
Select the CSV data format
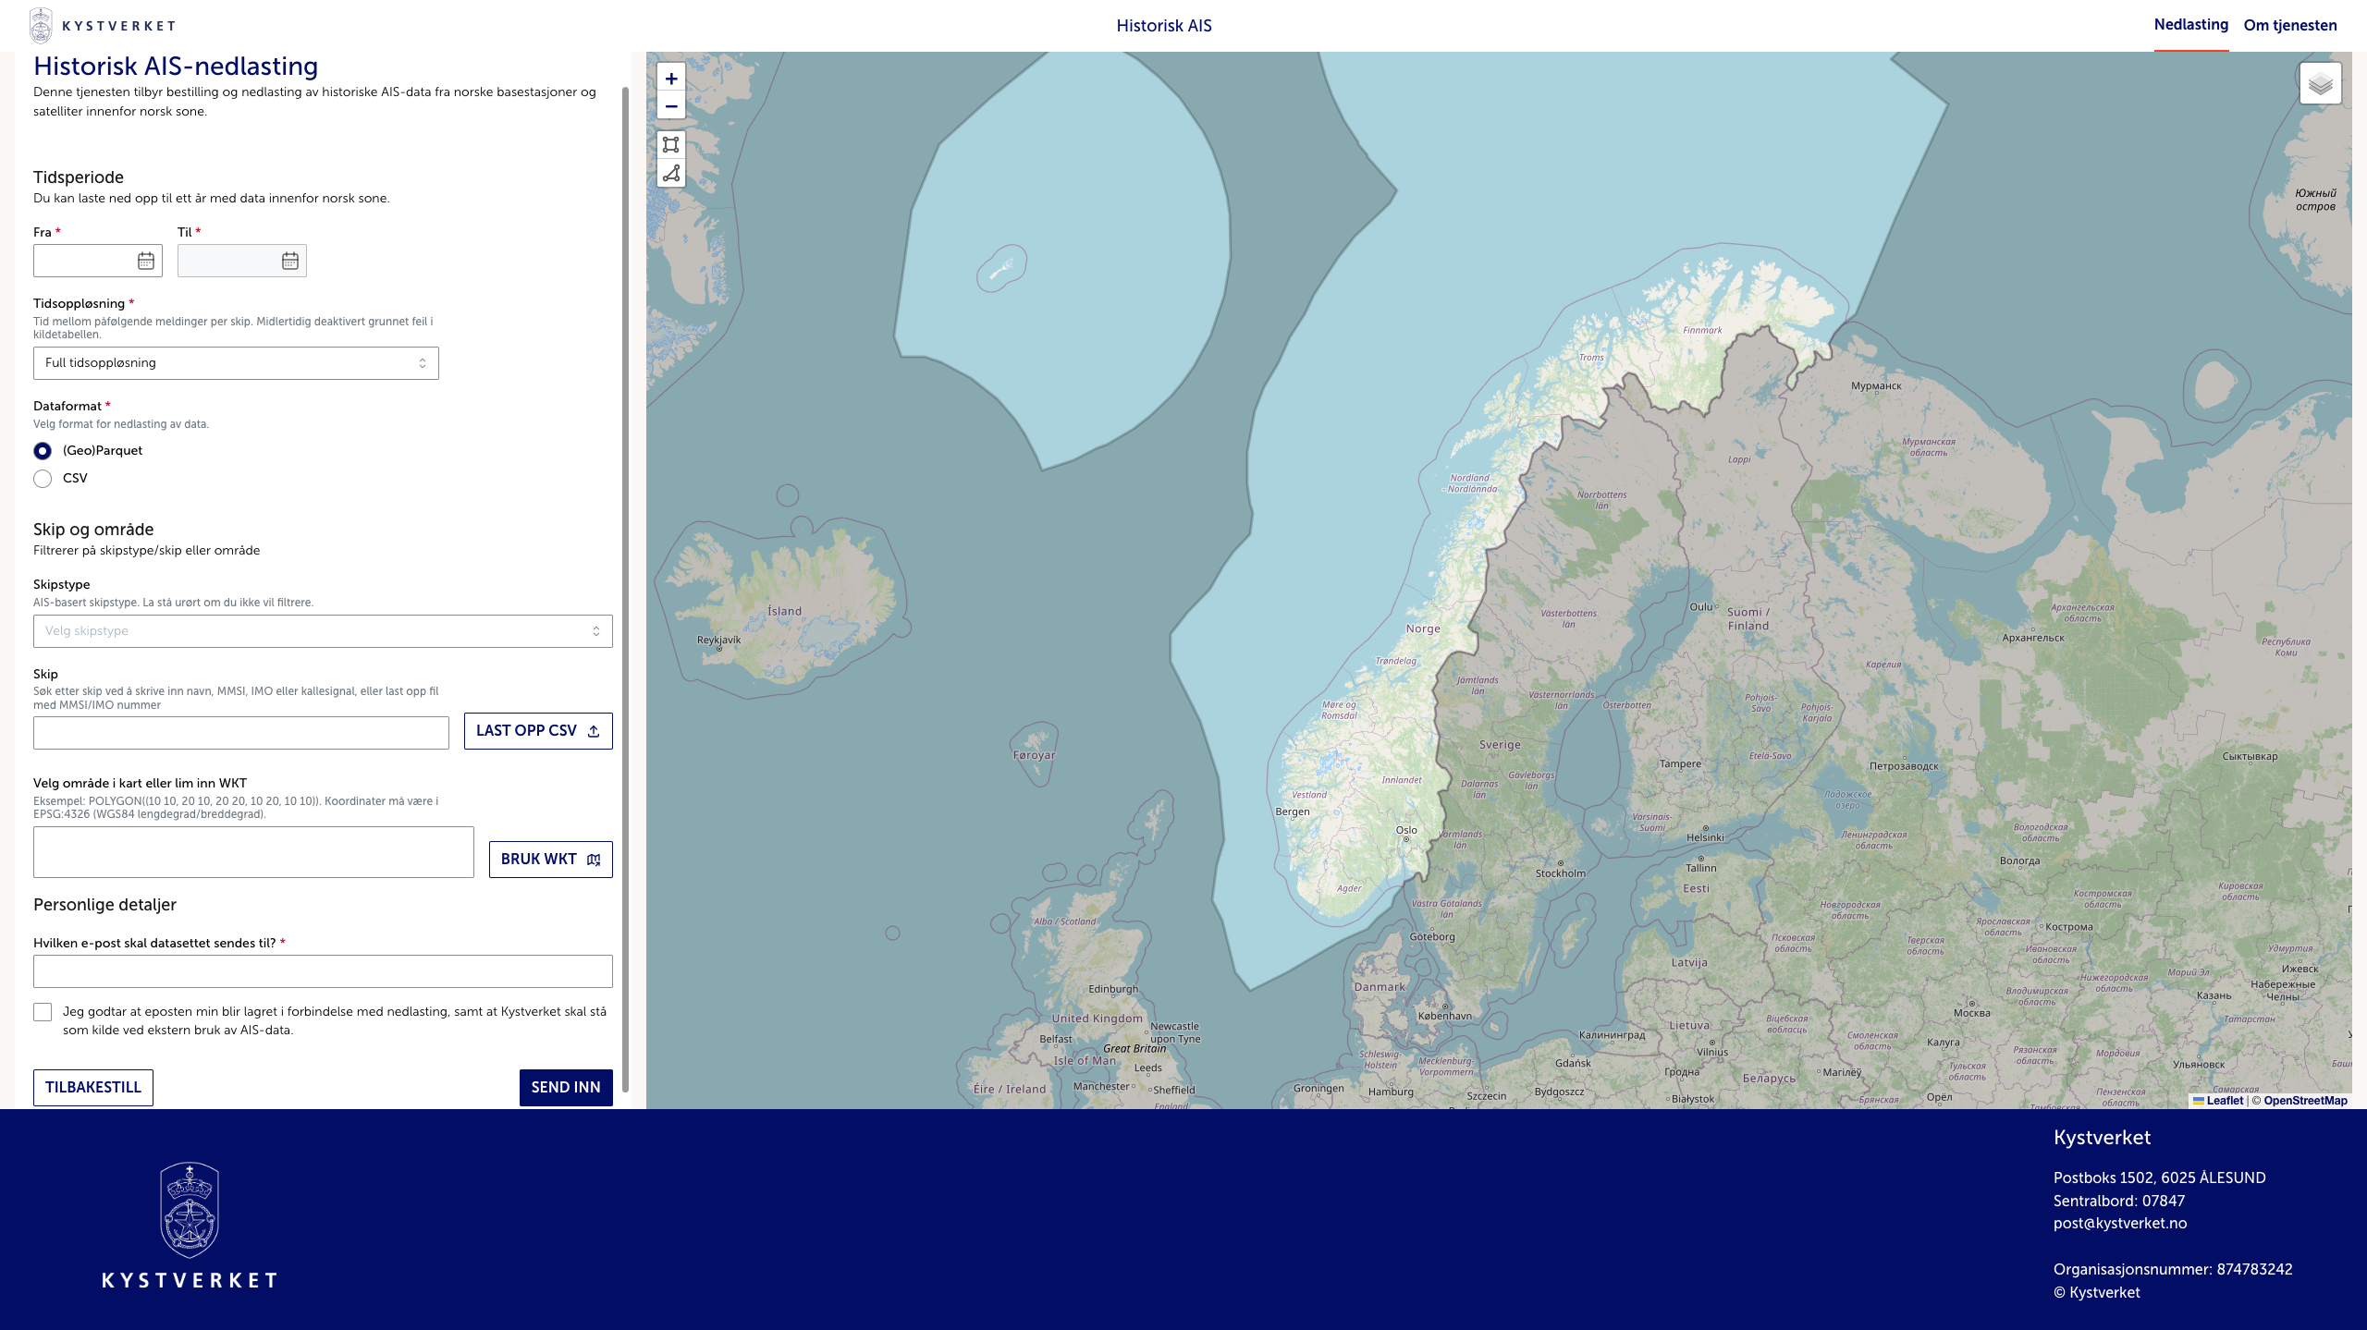[43, 479]
